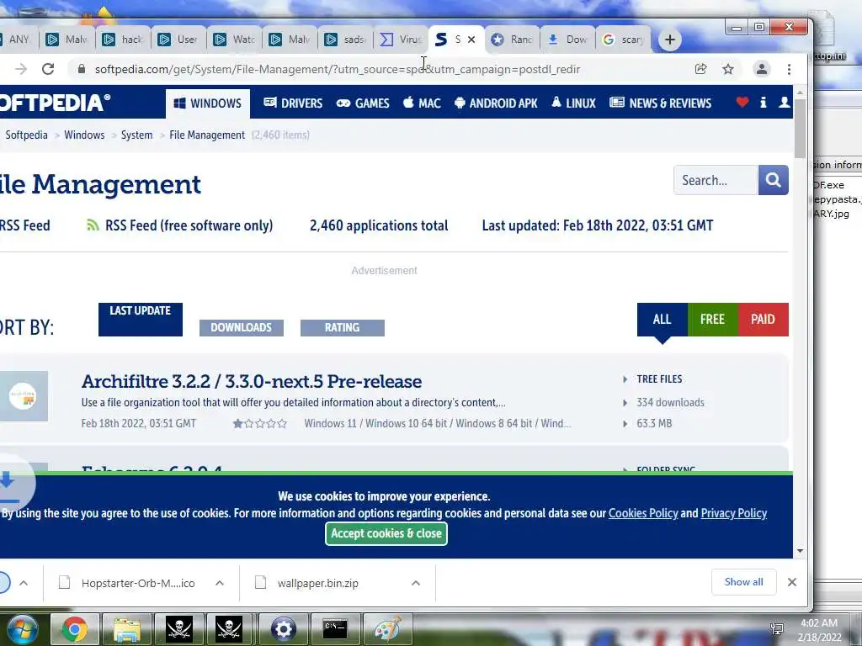The width and height of the screenshot is (862, 646).
Task: Open the Cookies Policy link
Action: 642,513
